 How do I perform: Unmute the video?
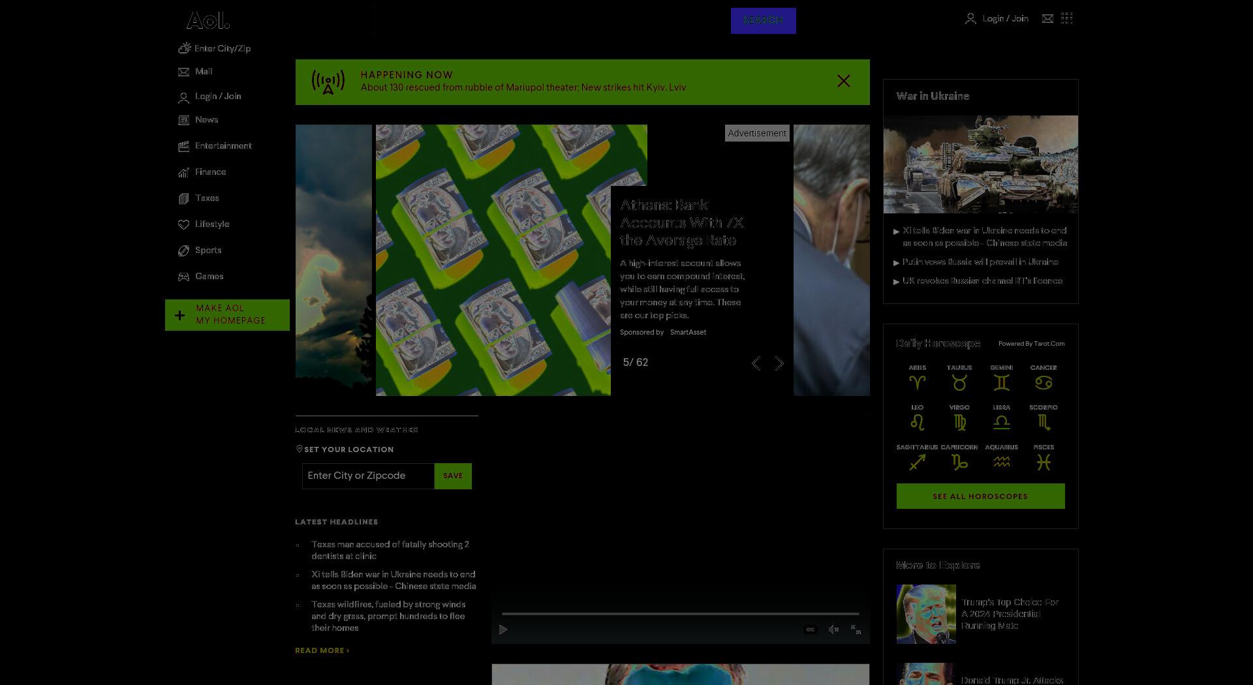coord(833,630)
